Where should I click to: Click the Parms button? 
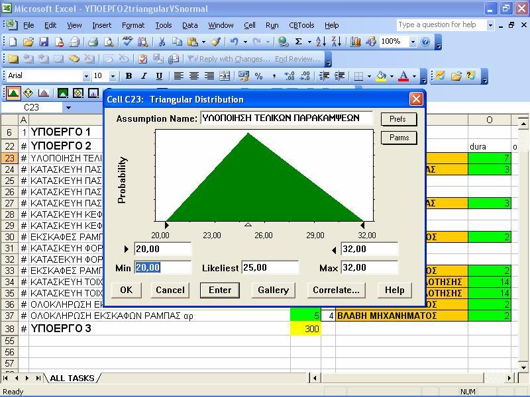click(x=399, y=138)
